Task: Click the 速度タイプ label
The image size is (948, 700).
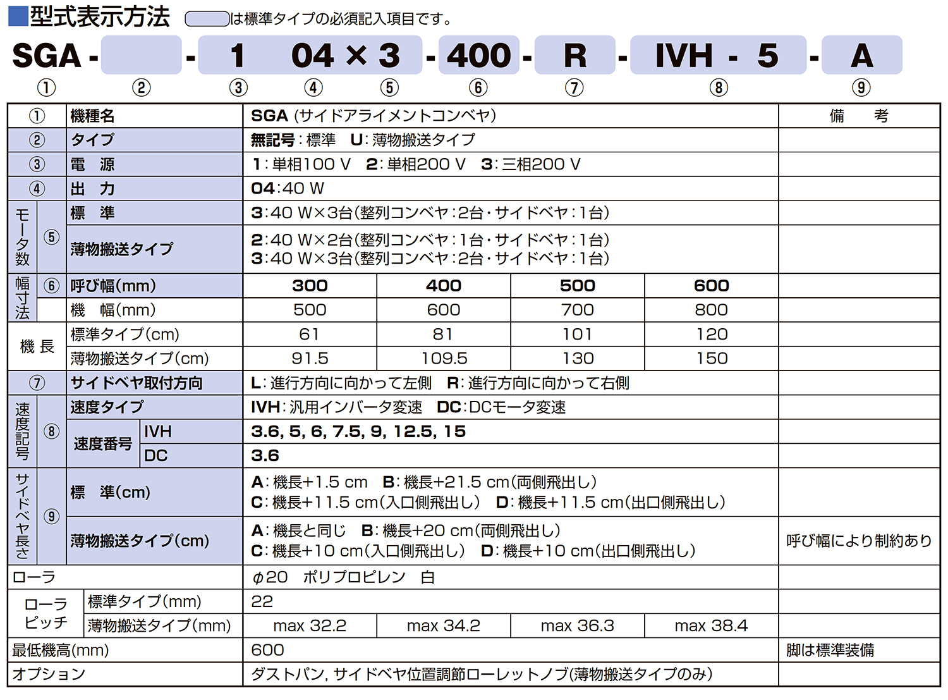Action: 107,407
